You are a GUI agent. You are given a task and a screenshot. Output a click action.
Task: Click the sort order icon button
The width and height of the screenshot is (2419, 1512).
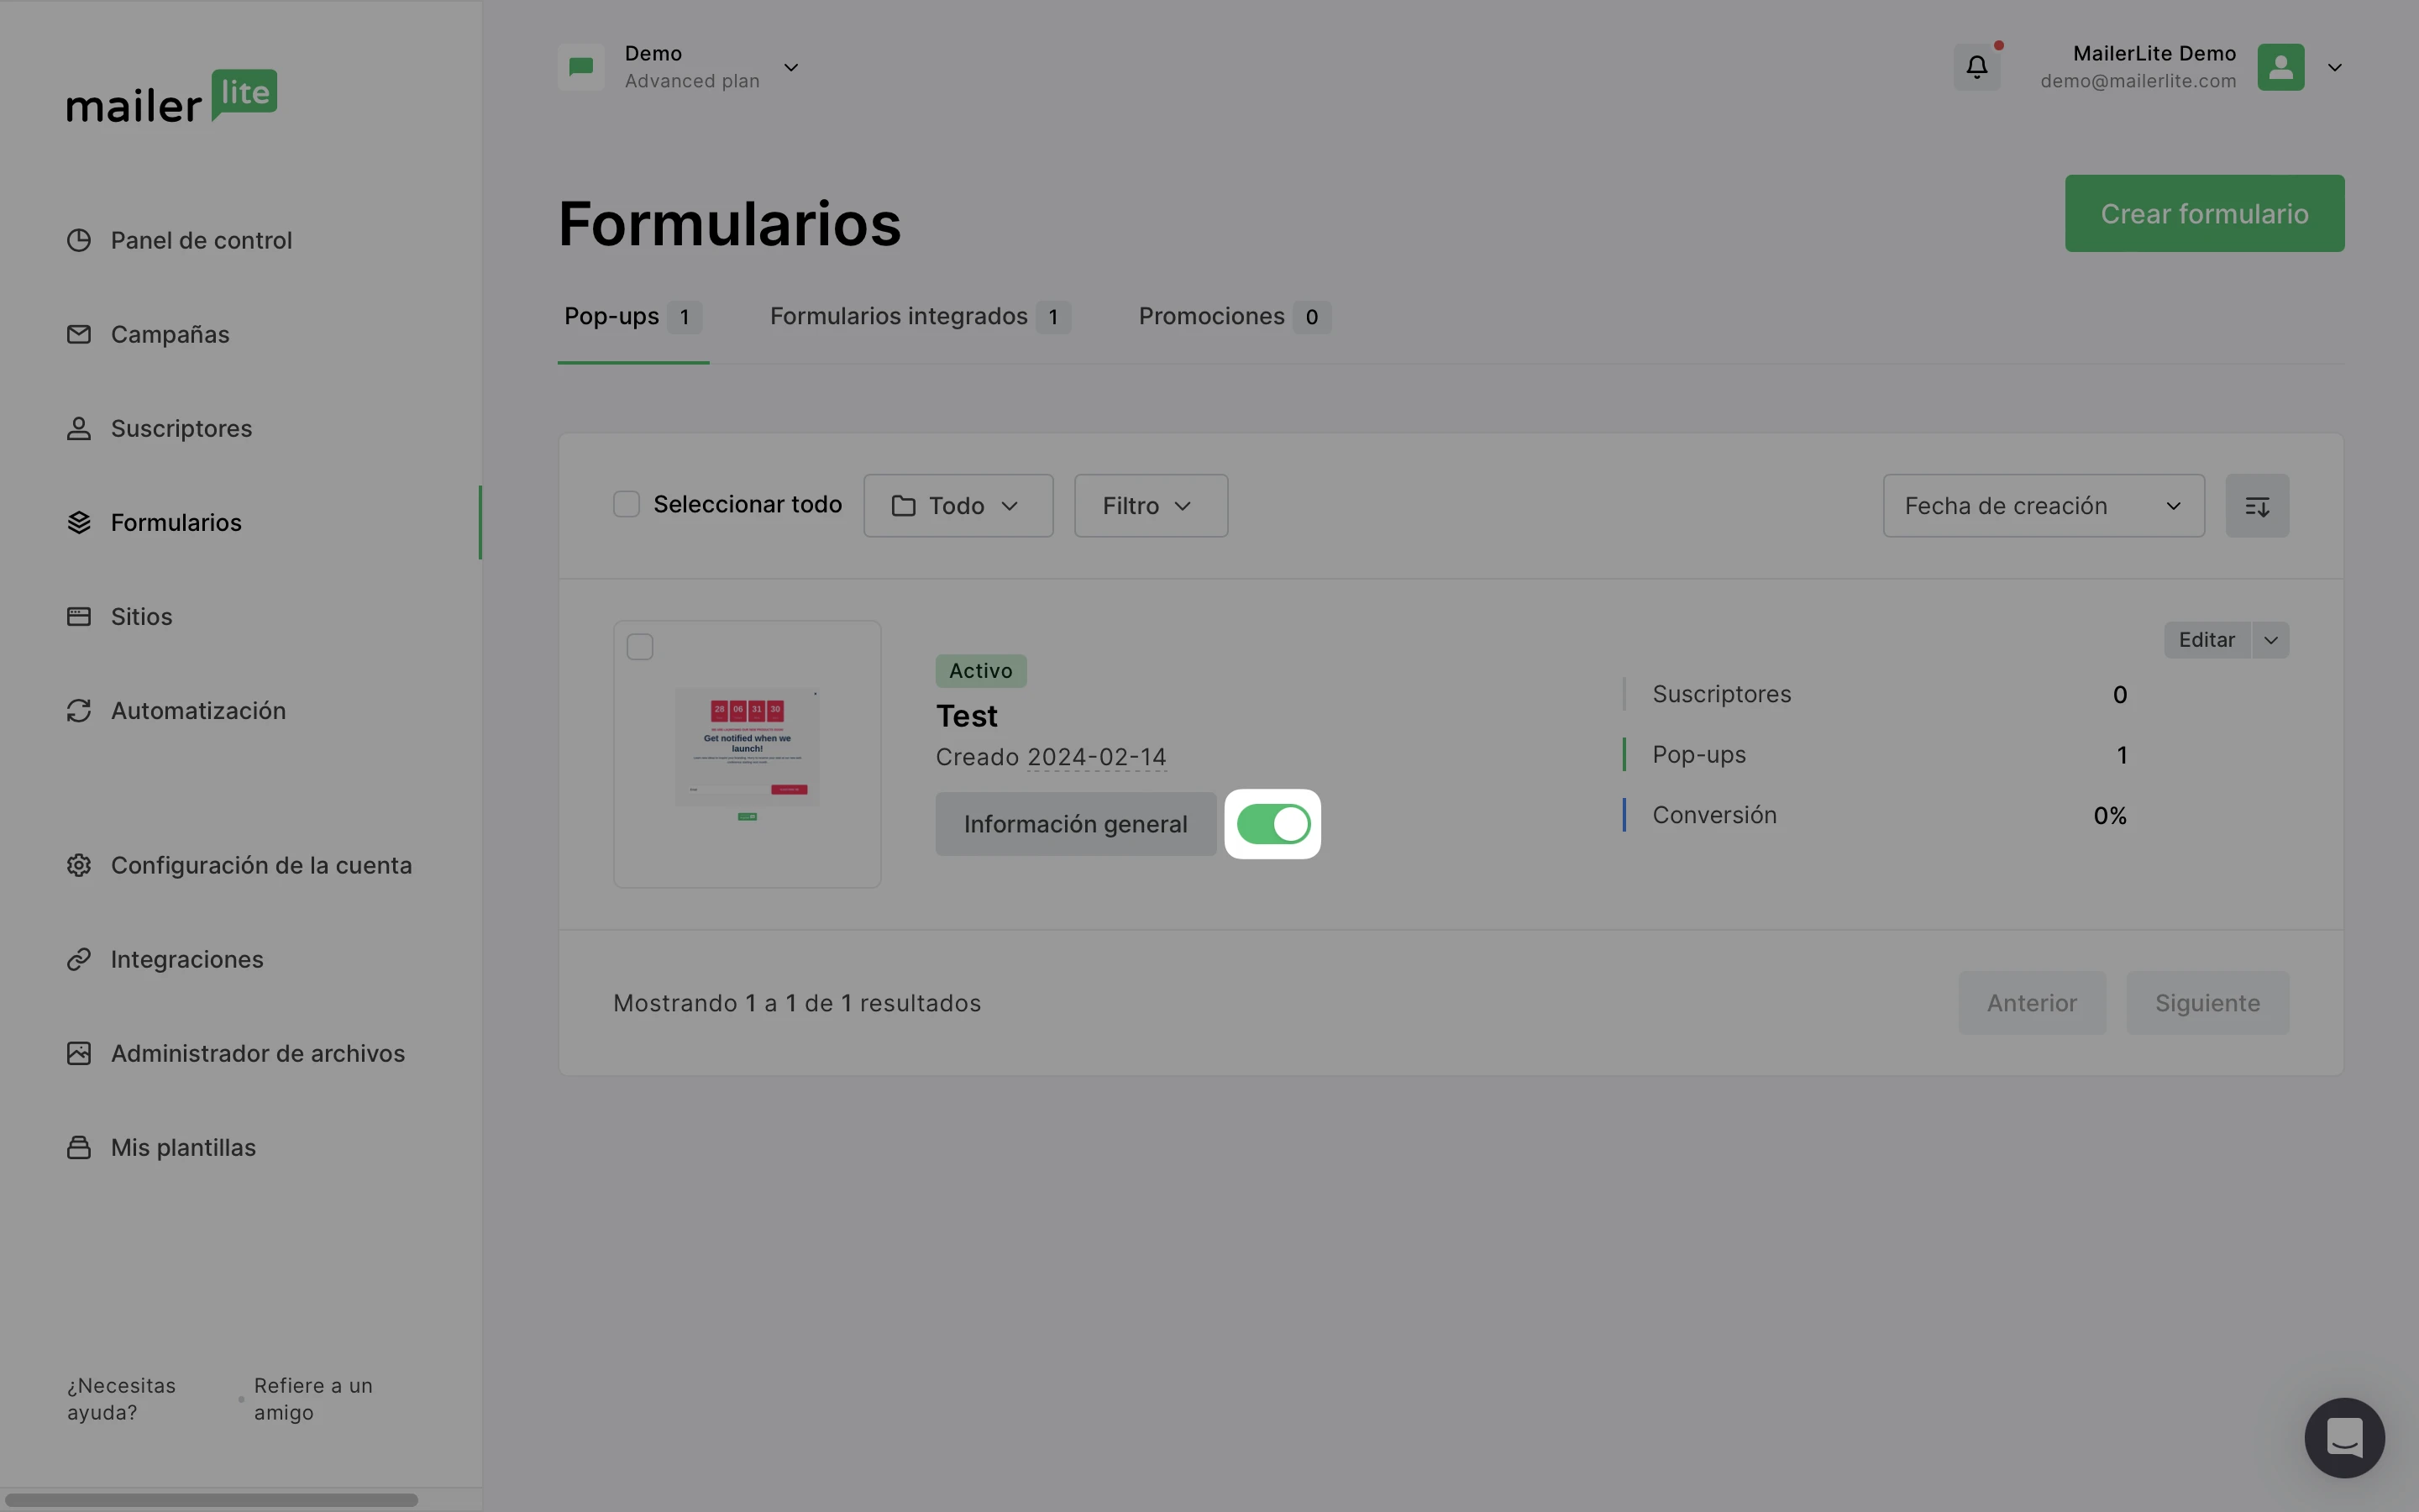[x=2256, y=506]
